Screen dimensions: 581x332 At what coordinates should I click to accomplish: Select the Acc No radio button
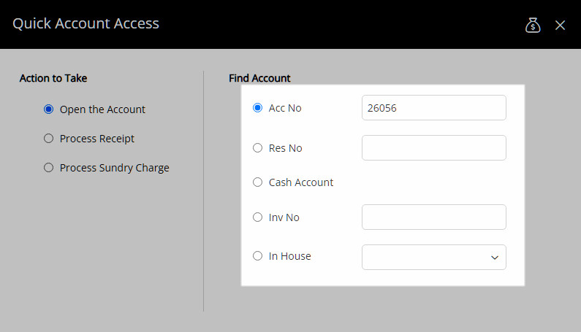tap(257, 108)
